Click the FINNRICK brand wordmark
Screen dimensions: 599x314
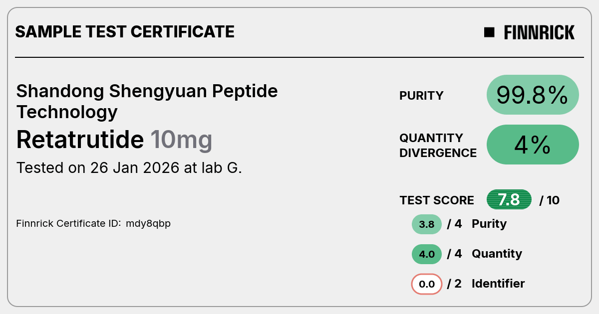click(539, 32)
